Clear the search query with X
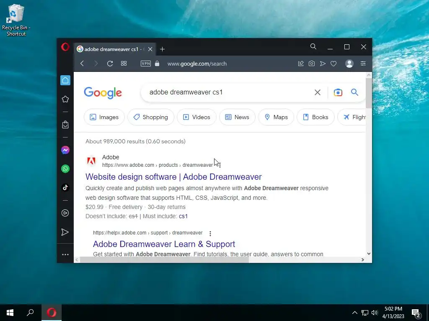The height and width of the screenshot is (321, 429). pyautogui.click(x=318, y=92)
